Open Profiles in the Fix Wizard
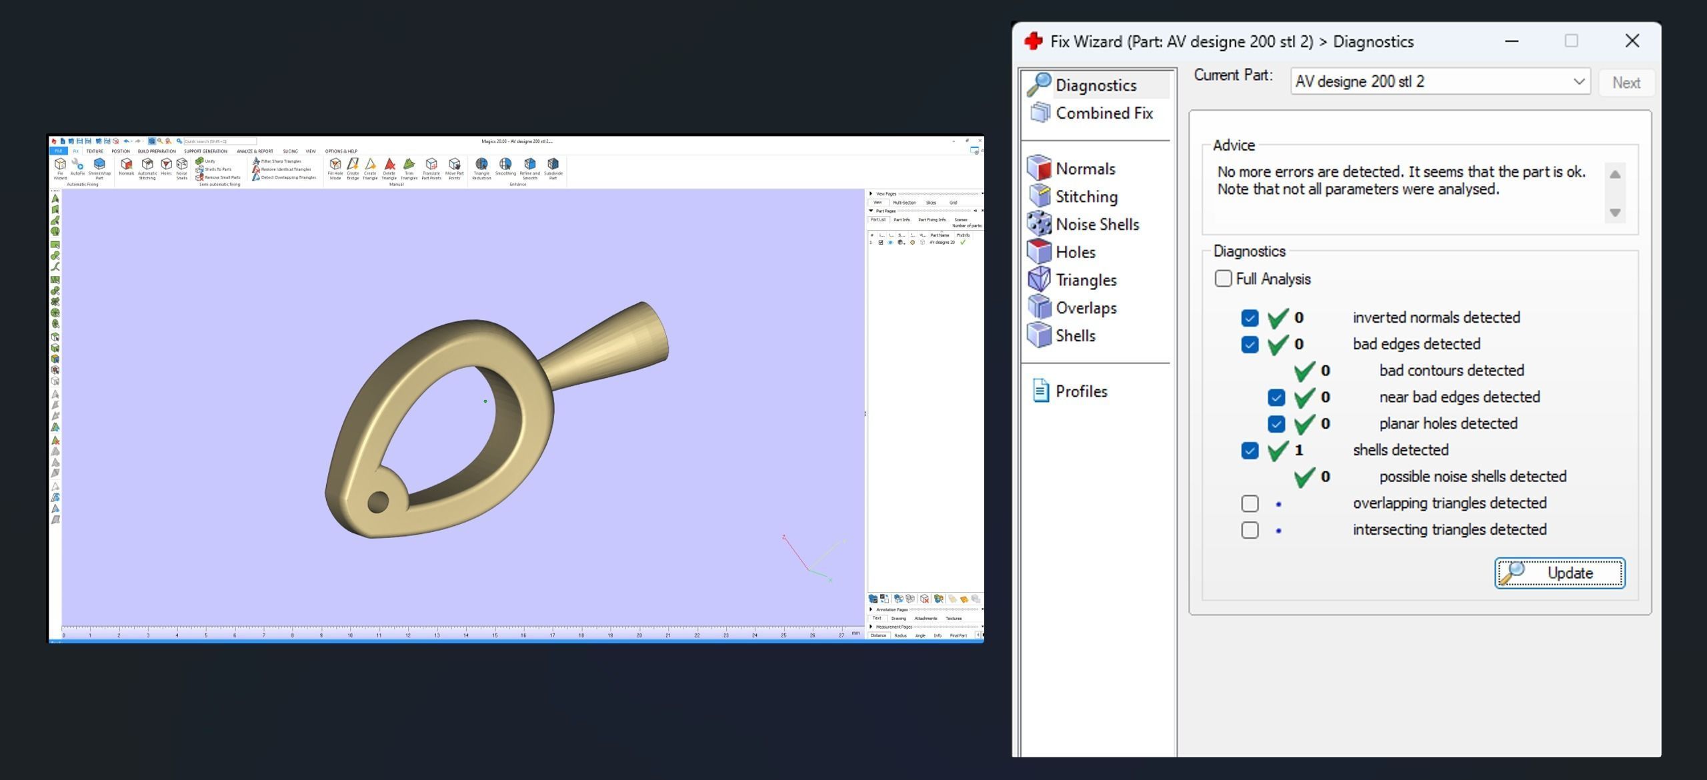Image resolution: width=1707 pixels, height=780 pixels. coord(1080,391)
